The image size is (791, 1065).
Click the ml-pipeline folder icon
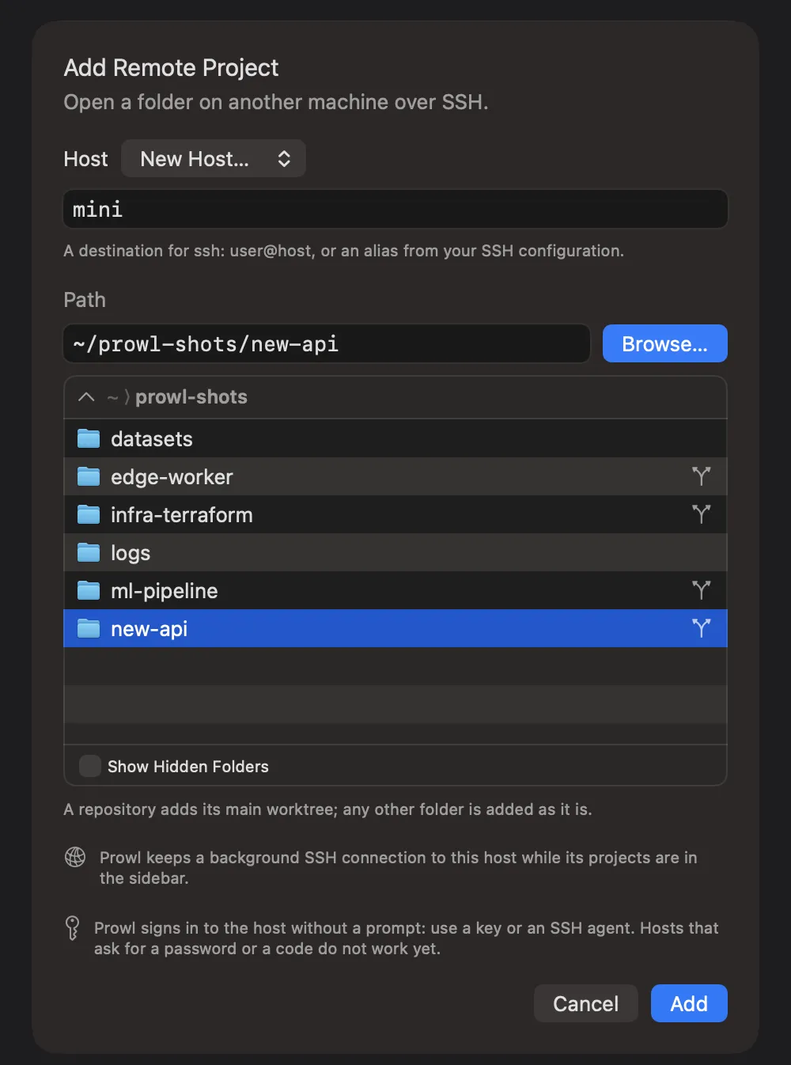click(89, 590)
